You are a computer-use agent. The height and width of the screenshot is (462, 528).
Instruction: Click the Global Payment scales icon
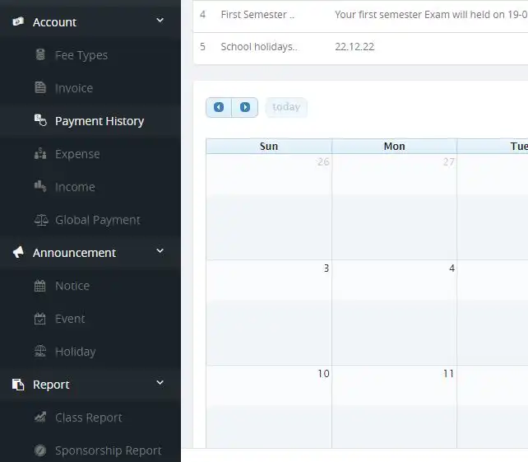40,220
